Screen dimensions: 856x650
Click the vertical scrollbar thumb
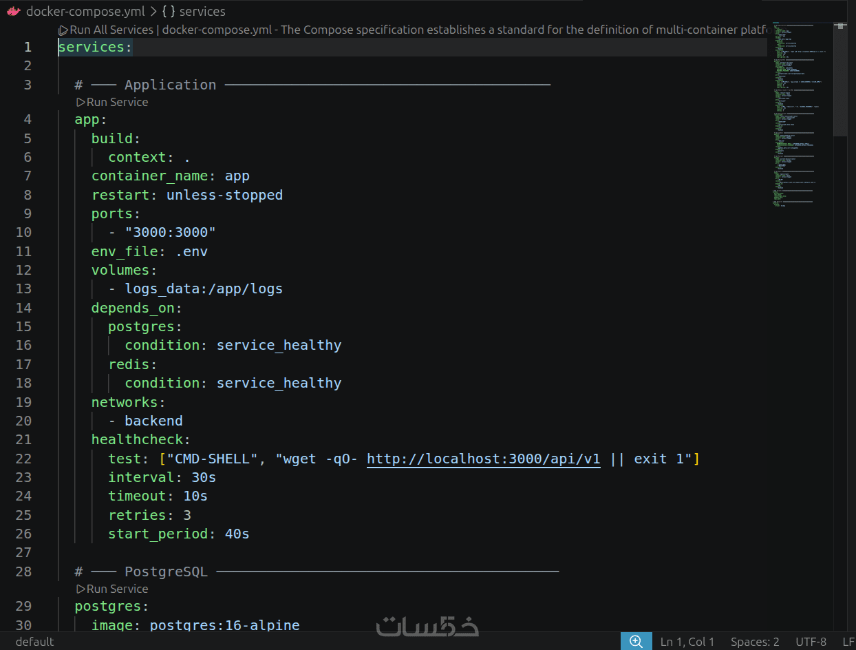[x=840, y=78]
